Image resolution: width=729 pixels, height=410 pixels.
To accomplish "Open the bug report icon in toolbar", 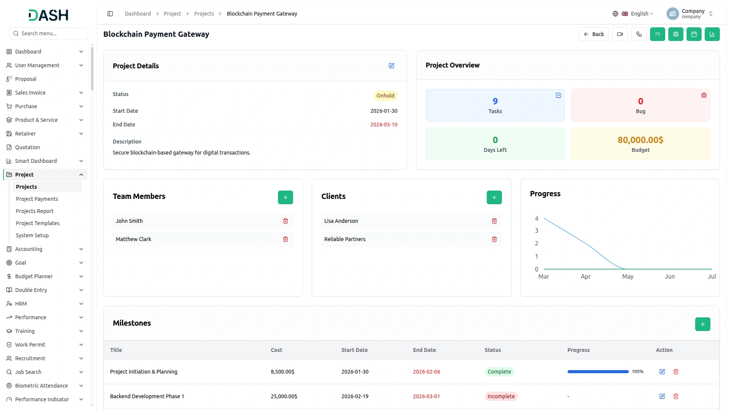I will tap(676, 34).
